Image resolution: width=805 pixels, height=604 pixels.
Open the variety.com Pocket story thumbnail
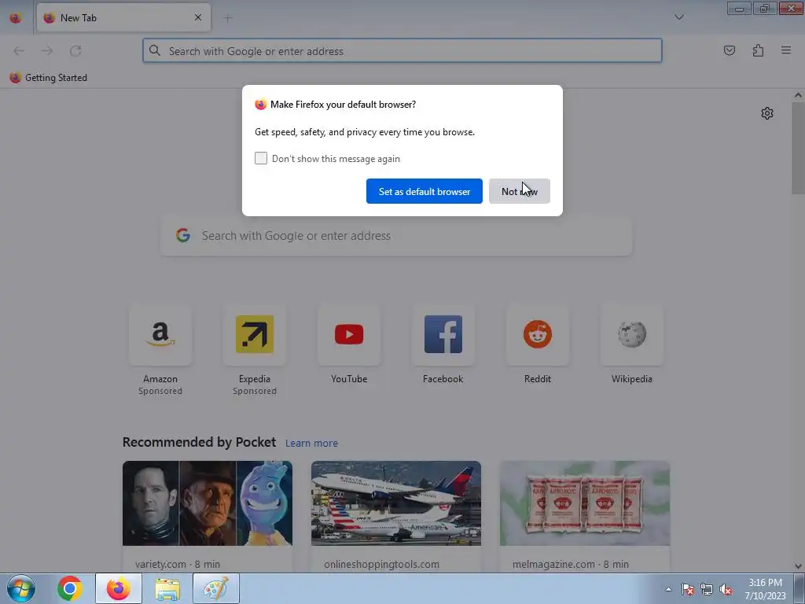tap(208, 503)
